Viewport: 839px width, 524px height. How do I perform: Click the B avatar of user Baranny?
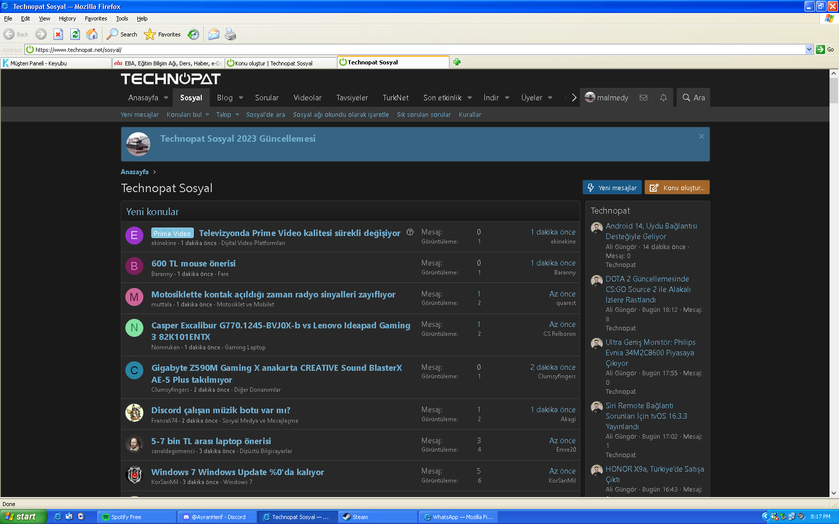134,266
